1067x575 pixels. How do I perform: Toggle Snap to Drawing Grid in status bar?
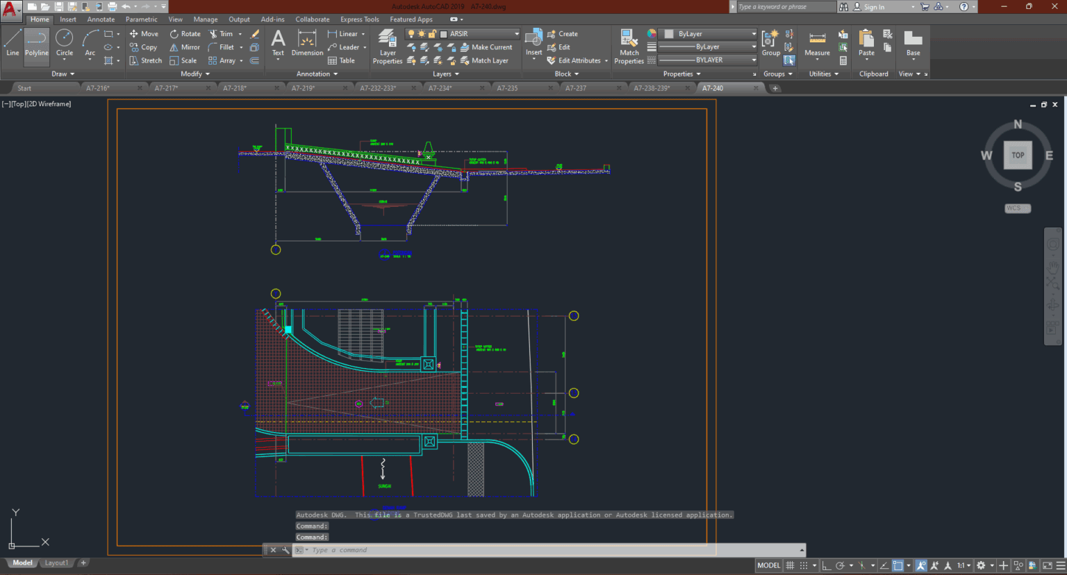point(803,565)
